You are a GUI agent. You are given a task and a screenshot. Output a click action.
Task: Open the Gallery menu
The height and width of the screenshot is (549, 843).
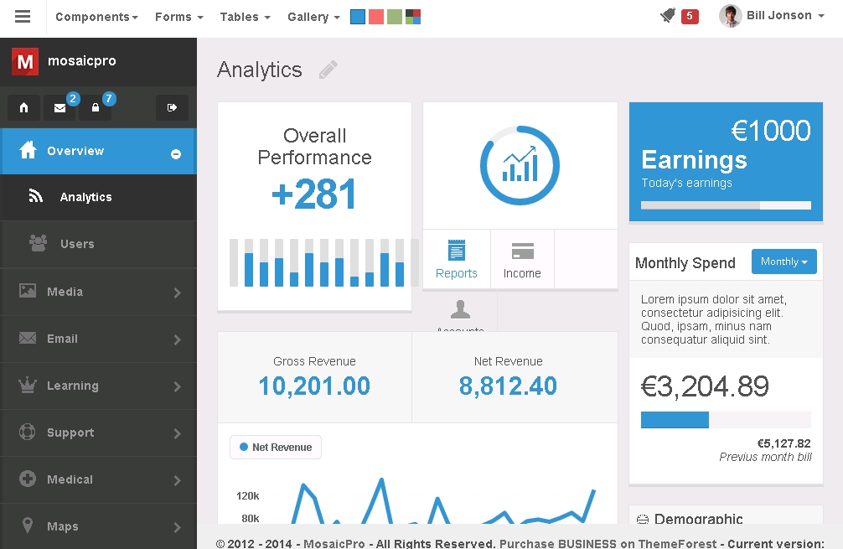coord(313,17)
